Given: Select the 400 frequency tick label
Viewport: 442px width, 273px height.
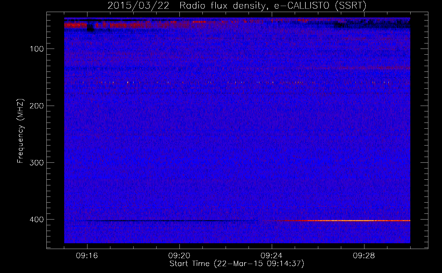Looking at the screenshot, I should pyautogui.click(x=36, y=219).
